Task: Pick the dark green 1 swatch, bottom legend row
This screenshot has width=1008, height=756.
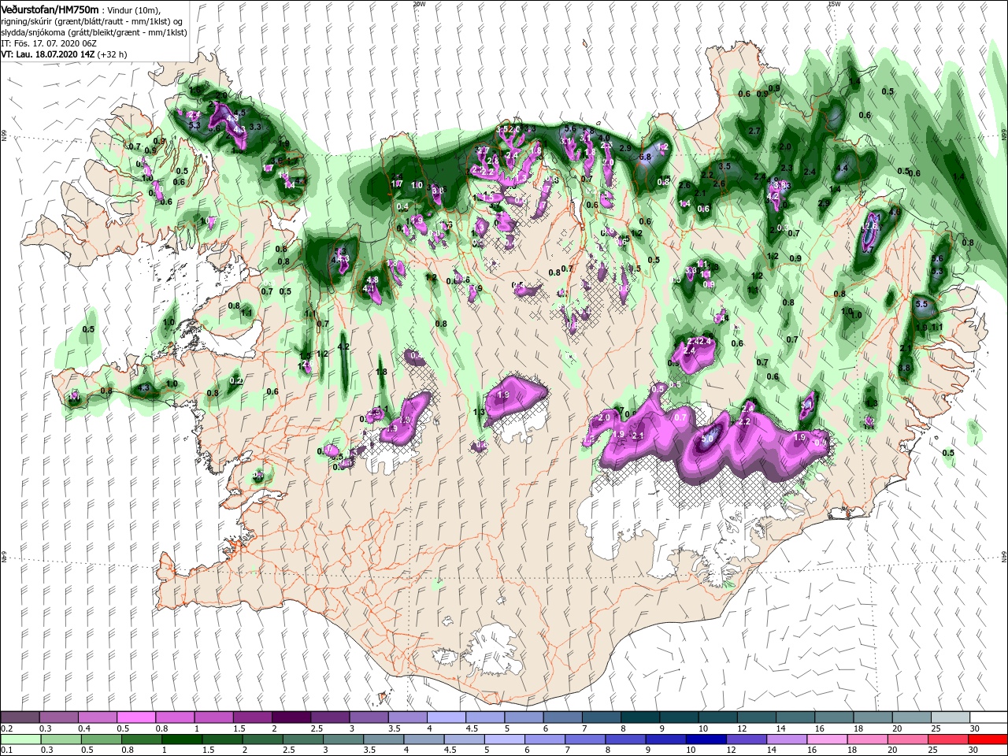Action: pyautogui.click(x=181, y=739)
